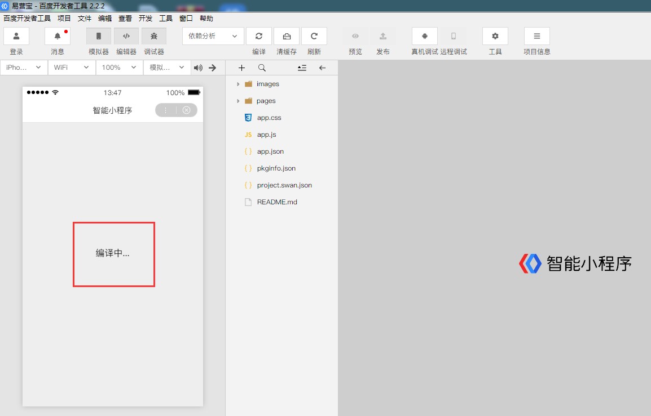This screenshot has width=651, height=416.
Task: Click the 清缓存 clear cache icon
Action: pyautogui.click(x=287, y=36)
